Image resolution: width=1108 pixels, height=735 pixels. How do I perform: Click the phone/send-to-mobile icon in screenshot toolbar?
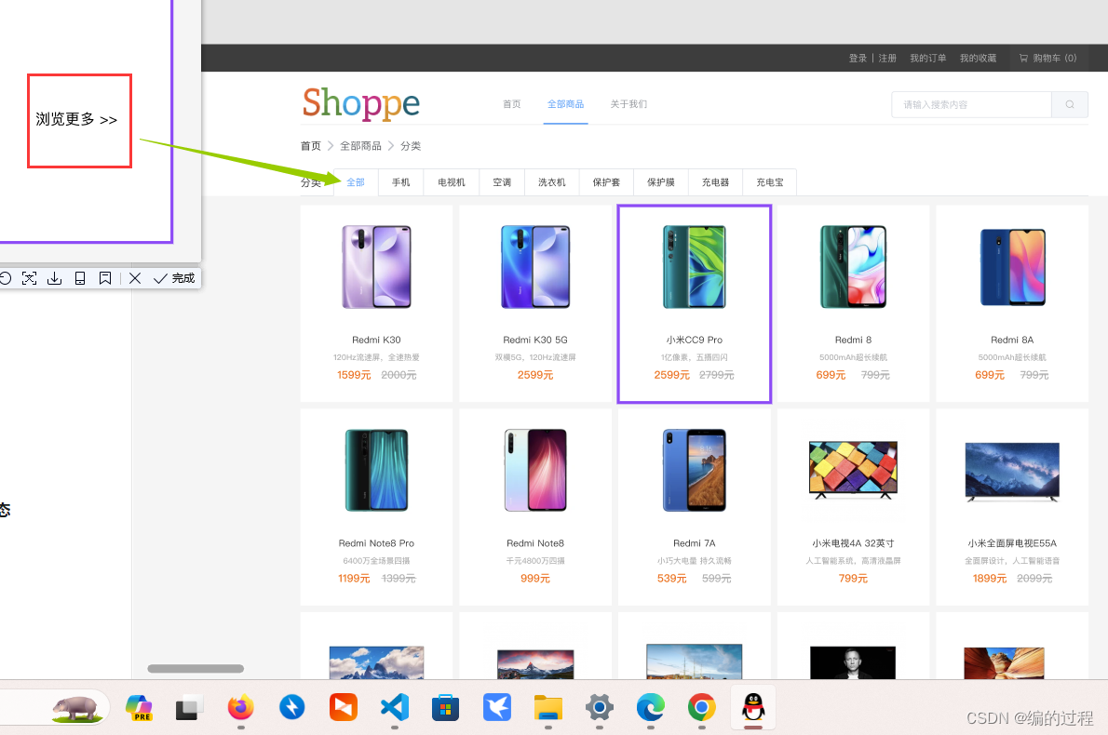tap(80, 278)
